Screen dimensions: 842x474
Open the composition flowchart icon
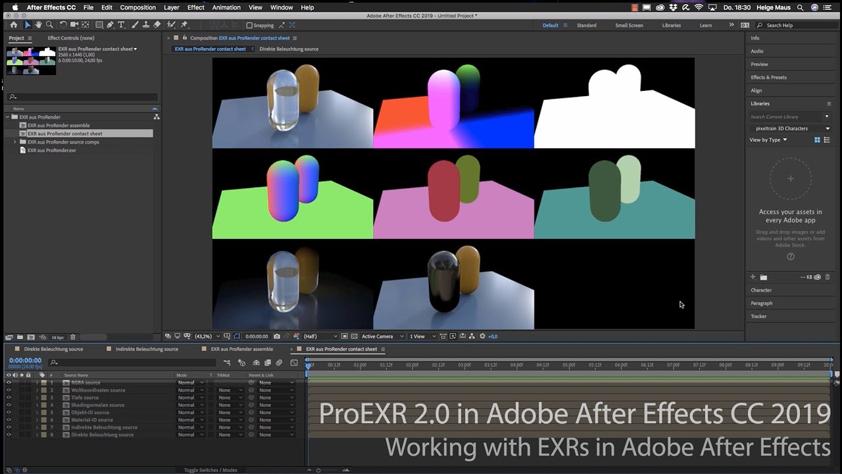472,336
